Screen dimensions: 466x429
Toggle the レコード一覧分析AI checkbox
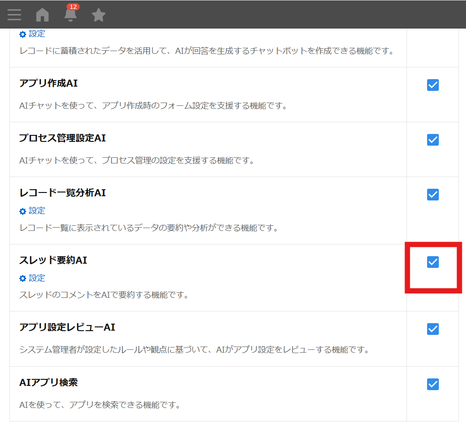point(433,194)
